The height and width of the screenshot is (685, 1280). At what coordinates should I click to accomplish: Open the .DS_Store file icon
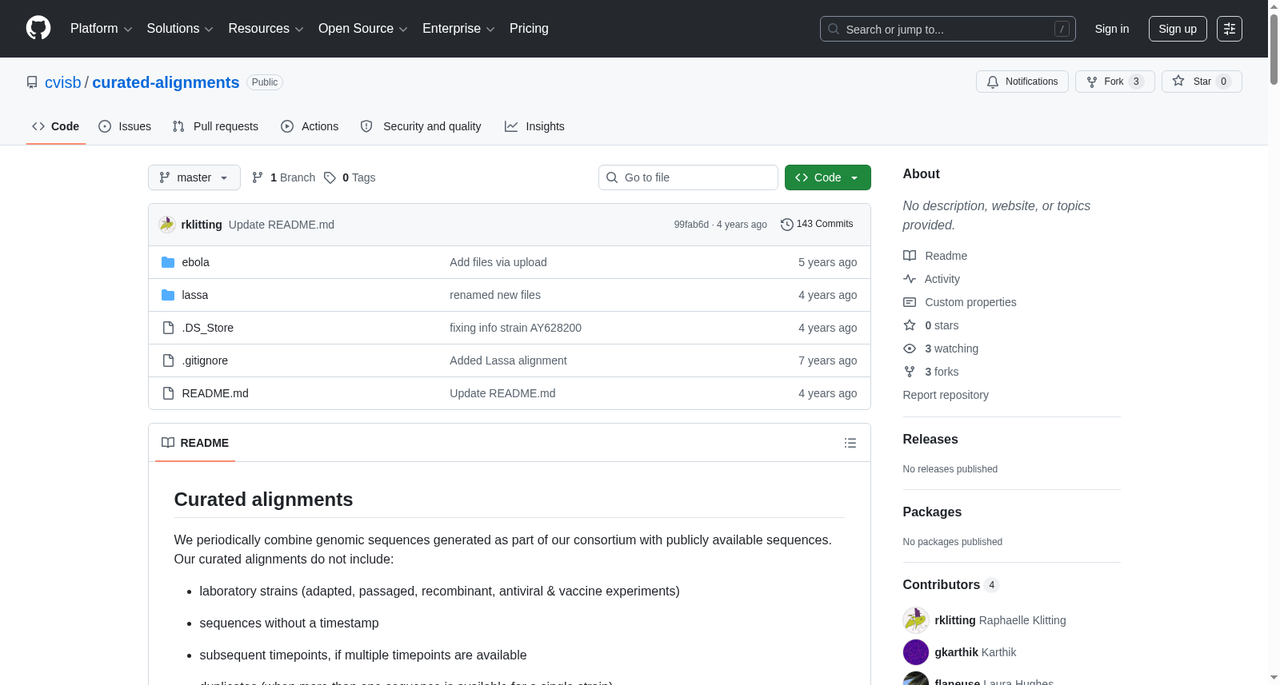point(168,328)
